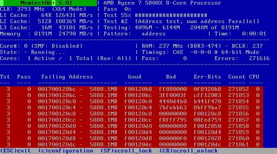Click the Time: 0:00:01 counter
277x154 pixels.
(x=240, y=34)
